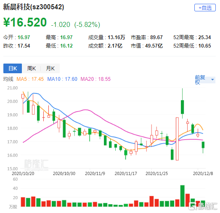Screen dimensions: 220x213
Task: Click the 最低 value 16.12
Action: click(x=66, y=46)
